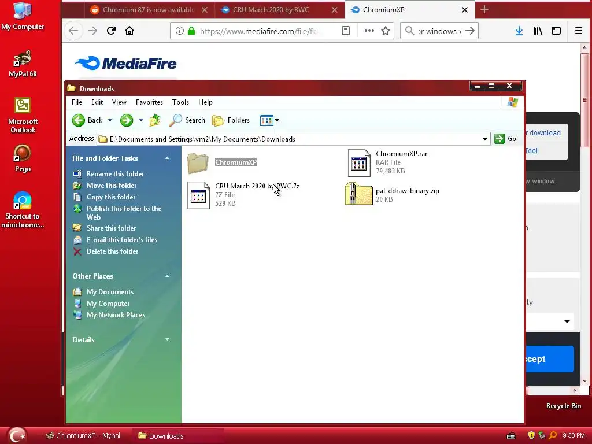Toggle Folders pane in Explorer toolbar

click(x=231, y=120)
